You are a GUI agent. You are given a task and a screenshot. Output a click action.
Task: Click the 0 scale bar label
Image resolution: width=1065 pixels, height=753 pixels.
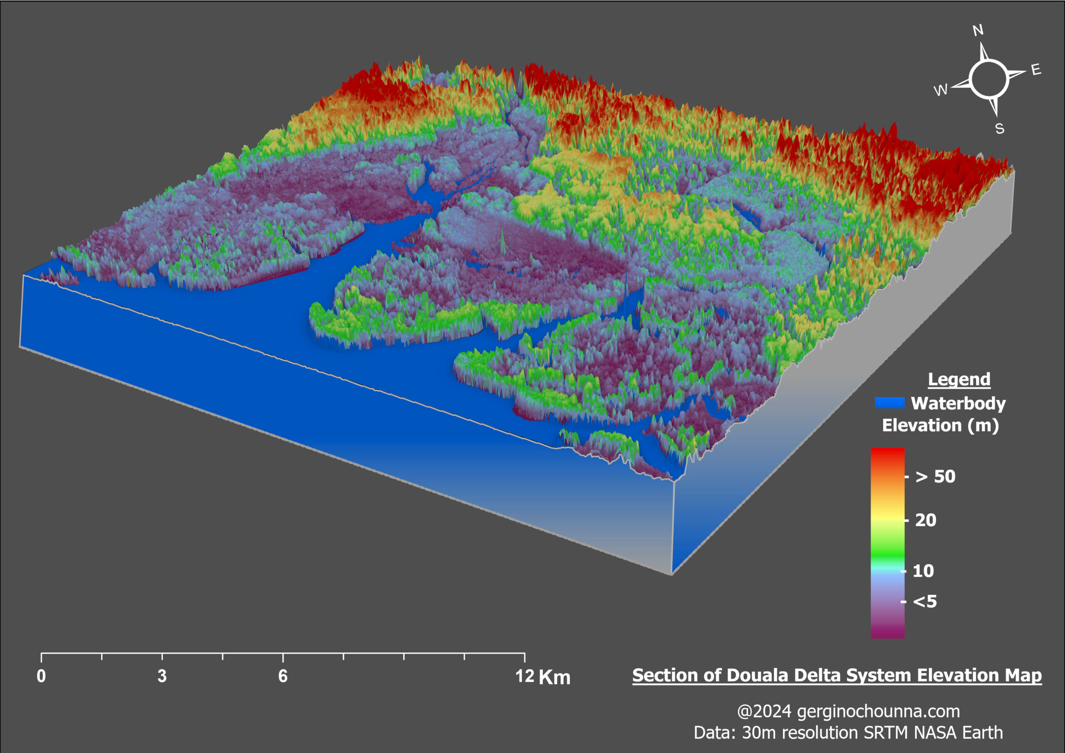click(41, 676)
